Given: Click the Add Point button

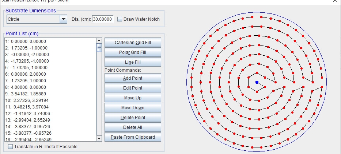Looking at the screenshot, I should (x=133, y=78).
